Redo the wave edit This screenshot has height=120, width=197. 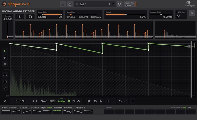[x=125, y=101]
